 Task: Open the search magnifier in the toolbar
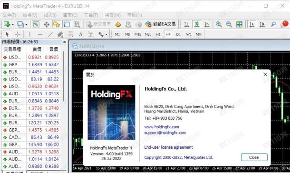coord(273,24)
